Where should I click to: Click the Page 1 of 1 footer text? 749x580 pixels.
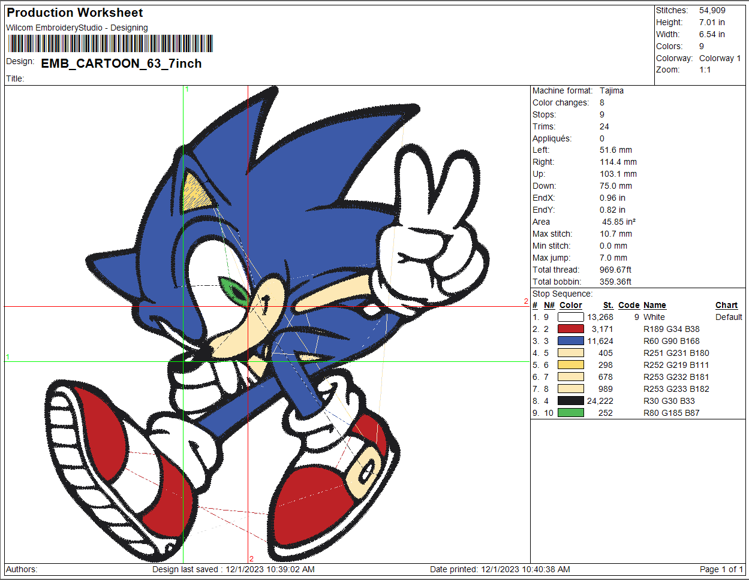tap(721, 569)
